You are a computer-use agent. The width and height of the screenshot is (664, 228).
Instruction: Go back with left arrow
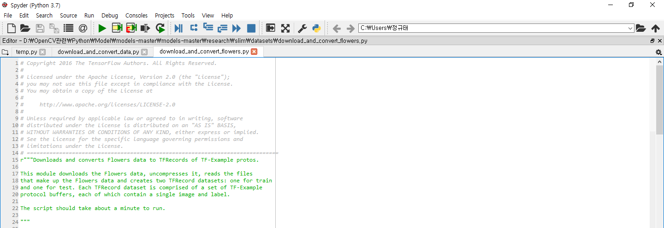click(337, 28)
